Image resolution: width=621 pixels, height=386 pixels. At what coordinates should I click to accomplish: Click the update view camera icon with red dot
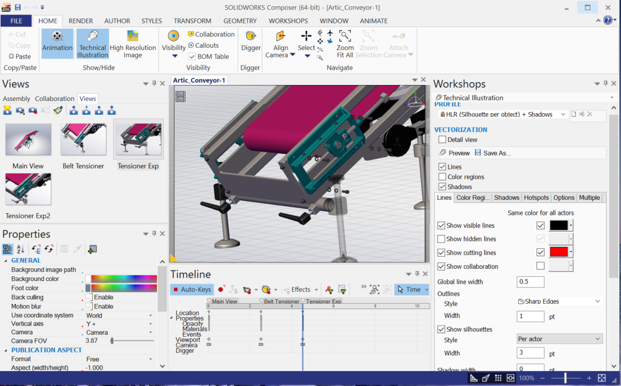[x=33, y=111]
